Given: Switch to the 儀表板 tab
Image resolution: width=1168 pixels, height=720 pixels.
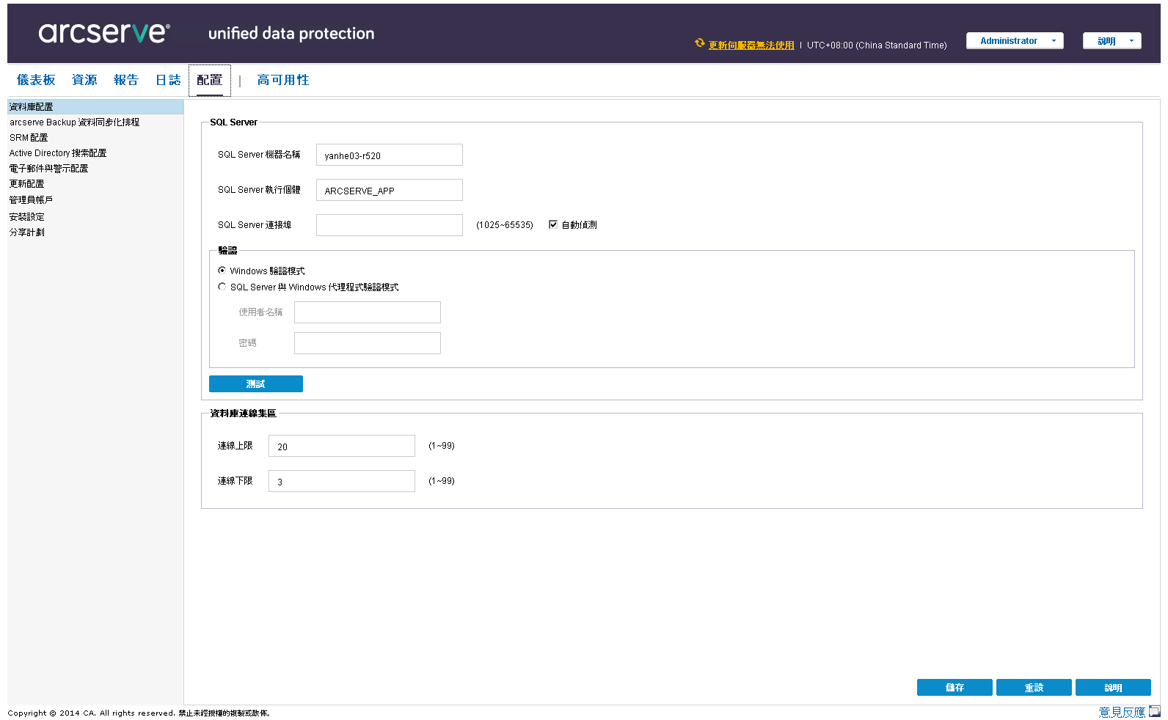Looking at the screenshot, I should (36, 80).
